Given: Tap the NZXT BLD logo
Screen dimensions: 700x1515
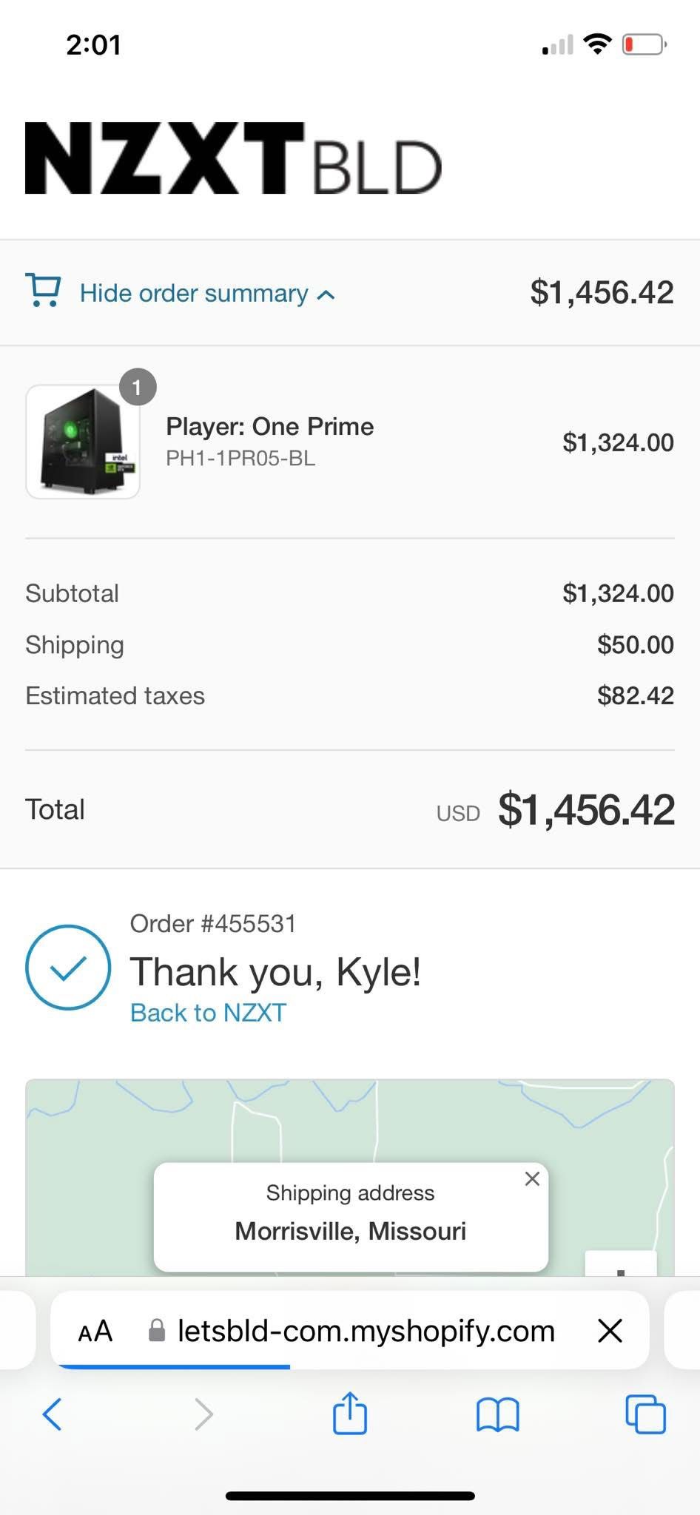Looking at the screenshot, I should coord(231,161).
